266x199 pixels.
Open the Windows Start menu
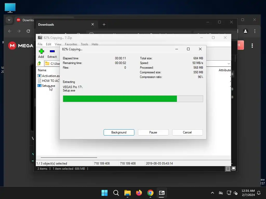(x=104, y=193)
